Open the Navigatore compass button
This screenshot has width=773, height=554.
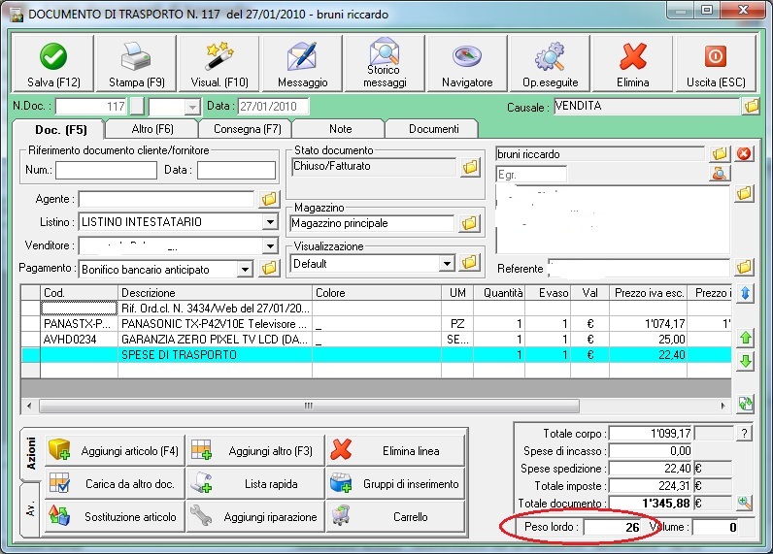click(x=467, y=63)
